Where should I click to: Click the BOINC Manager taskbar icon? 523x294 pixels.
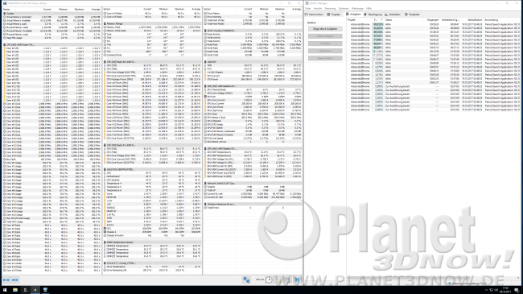[x=45, y=290]
